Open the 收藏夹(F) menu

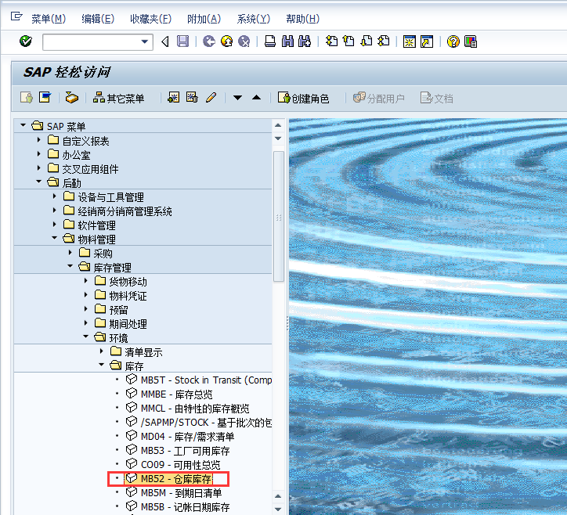tap(150, 19)
